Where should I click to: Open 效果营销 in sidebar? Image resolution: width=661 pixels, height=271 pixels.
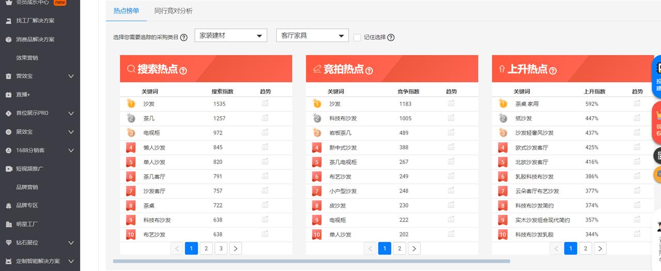pyautogui.click(x=27, y=58)
